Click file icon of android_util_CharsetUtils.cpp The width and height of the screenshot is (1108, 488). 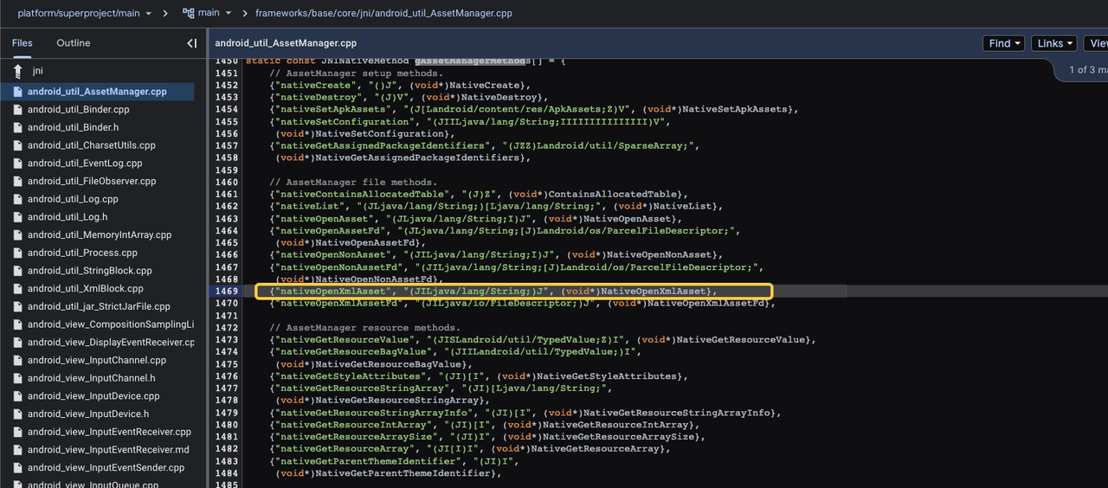pyautogui.click(x=17, y=145)
